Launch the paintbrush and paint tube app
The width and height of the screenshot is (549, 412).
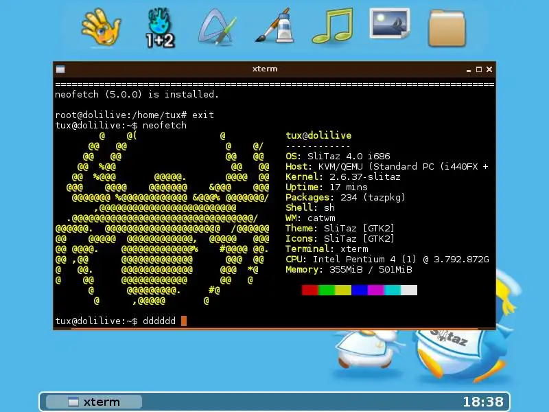(275, 25)
